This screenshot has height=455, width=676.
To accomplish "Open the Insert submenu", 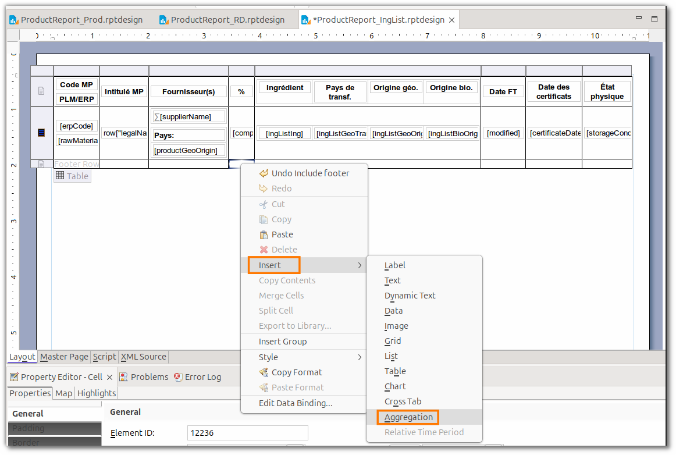I will click(x=304, y=265).
